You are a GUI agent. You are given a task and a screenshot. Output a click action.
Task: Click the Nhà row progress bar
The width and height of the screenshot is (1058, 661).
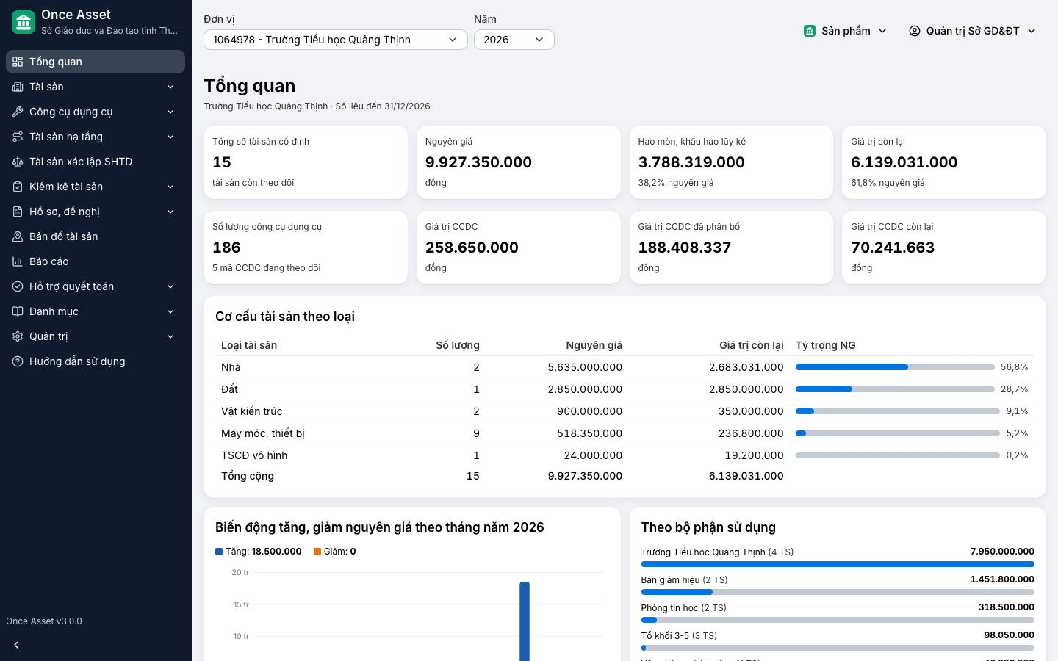pos(895,367)
